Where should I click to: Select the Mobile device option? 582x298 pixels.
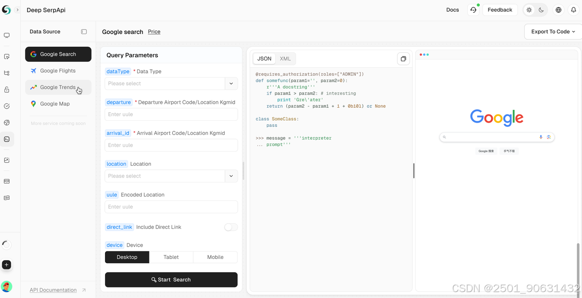point(216,257)
